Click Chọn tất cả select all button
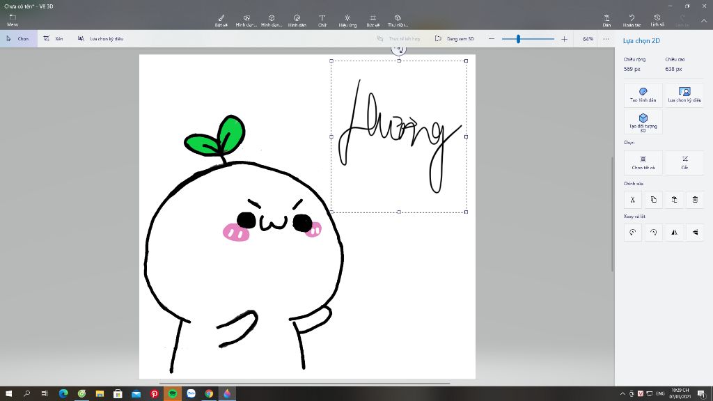Image resolution: width=713 pixels, height=401 pixels. [643, 163]
